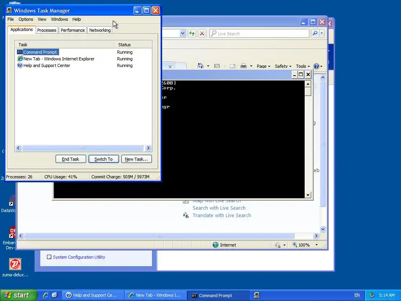Click the Help and Support Center taskbar button
The image size is (401, 301).
[x=93, y=295]
